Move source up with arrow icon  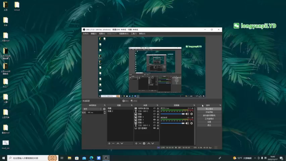pyautogui.click(x=149, y=143)
